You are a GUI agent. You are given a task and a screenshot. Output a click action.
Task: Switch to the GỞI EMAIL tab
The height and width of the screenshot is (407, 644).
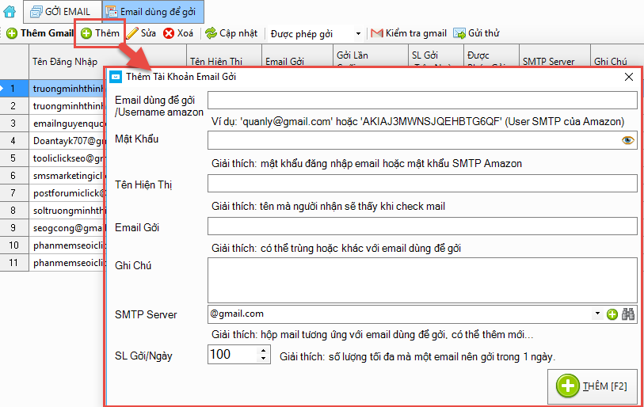[x=62, y=12]
